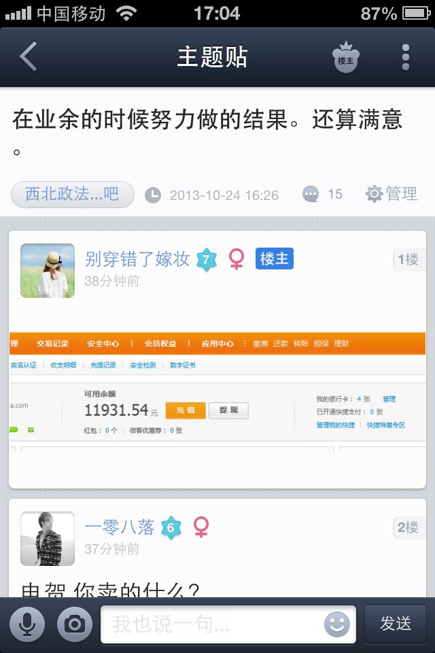Select the 2楼 floor label
This screenshot has width=435, height=653.
pos(408,528)
